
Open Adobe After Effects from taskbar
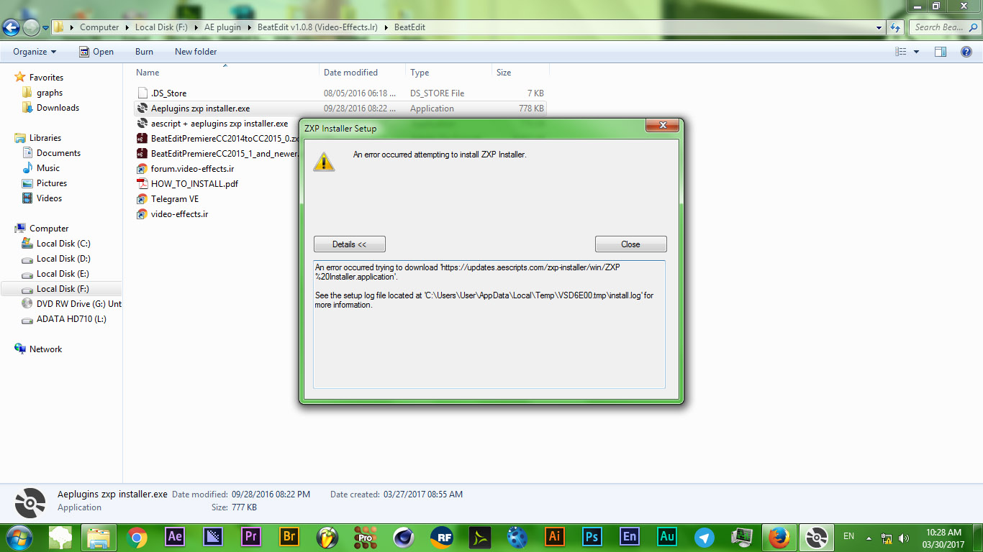pyautogui.click(x=175, y=536)
